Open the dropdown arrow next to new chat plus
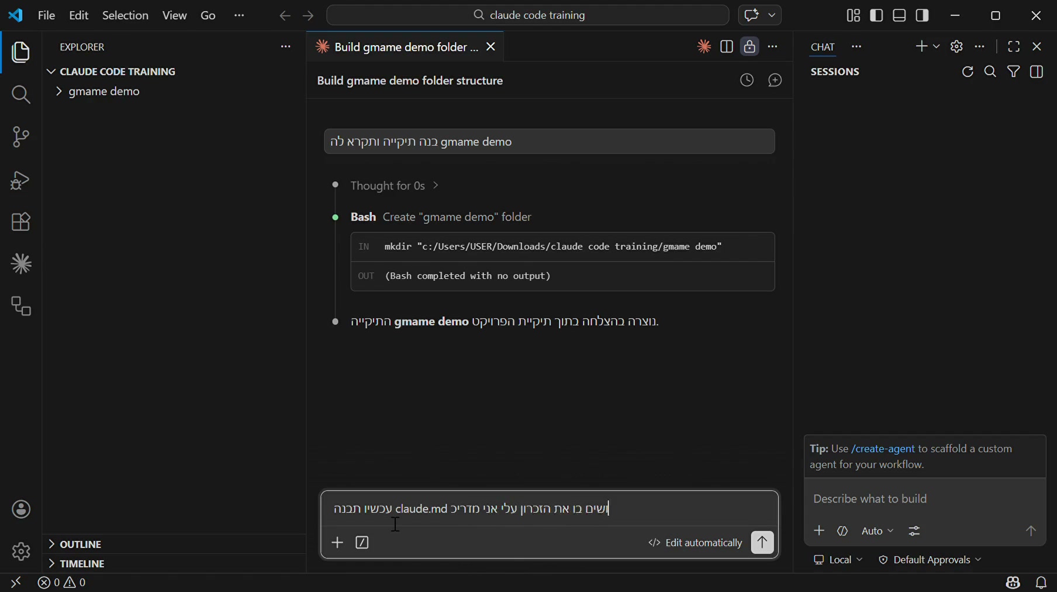The height and width of the screenshot is (592, 1057). (x=937, y=47)
